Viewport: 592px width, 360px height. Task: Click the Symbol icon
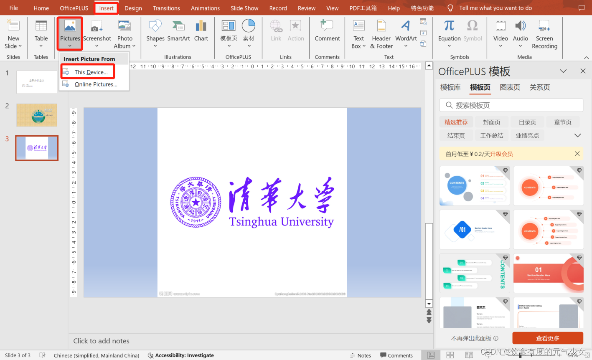[473, 26]
